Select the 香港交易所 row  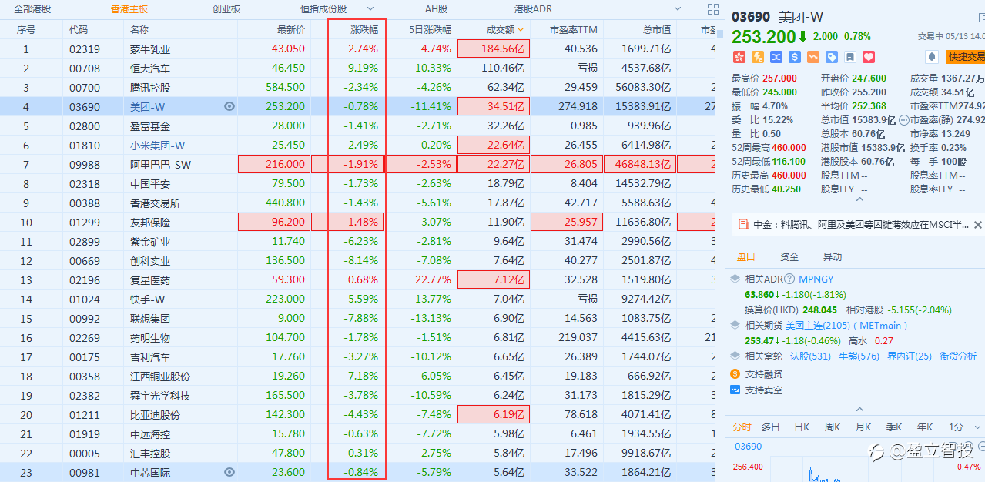[x=358, y=203]
